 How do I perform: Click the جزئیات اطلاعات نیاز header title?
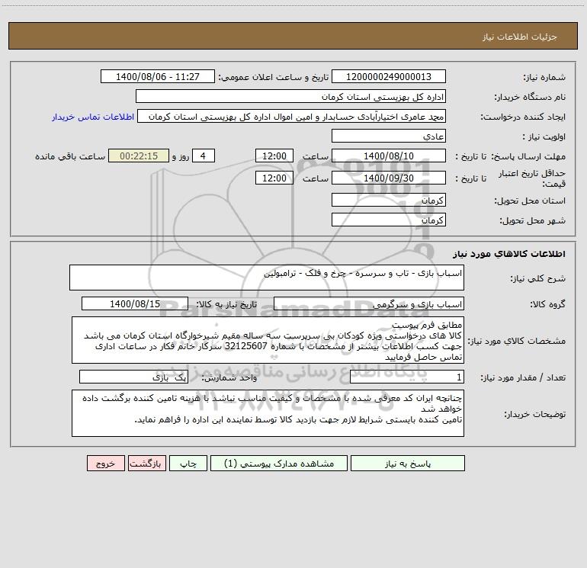coord(520,37)
